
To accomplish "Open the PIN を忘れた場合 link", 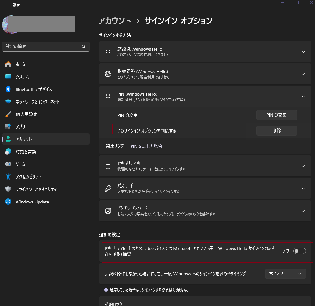I will [x=146, y=146].
